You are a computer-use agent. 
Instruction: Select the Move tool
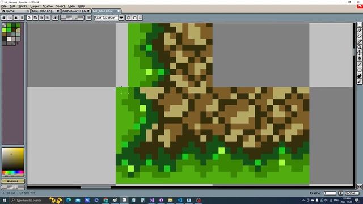point(359,53)
